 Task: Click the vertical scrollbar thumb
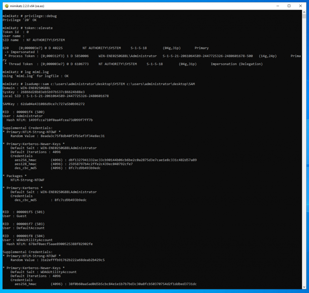click(304, 16)
